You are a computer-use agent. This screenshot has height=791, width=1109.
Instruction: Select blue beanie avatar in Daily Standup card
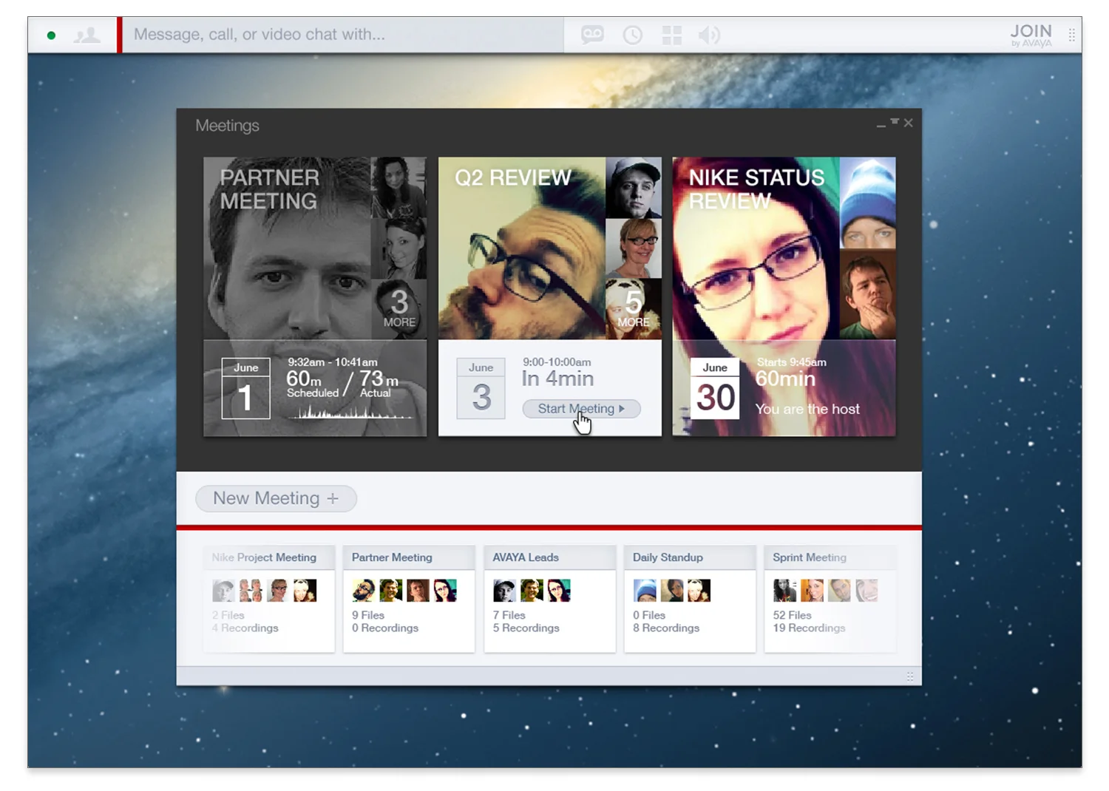pos(645,590)
